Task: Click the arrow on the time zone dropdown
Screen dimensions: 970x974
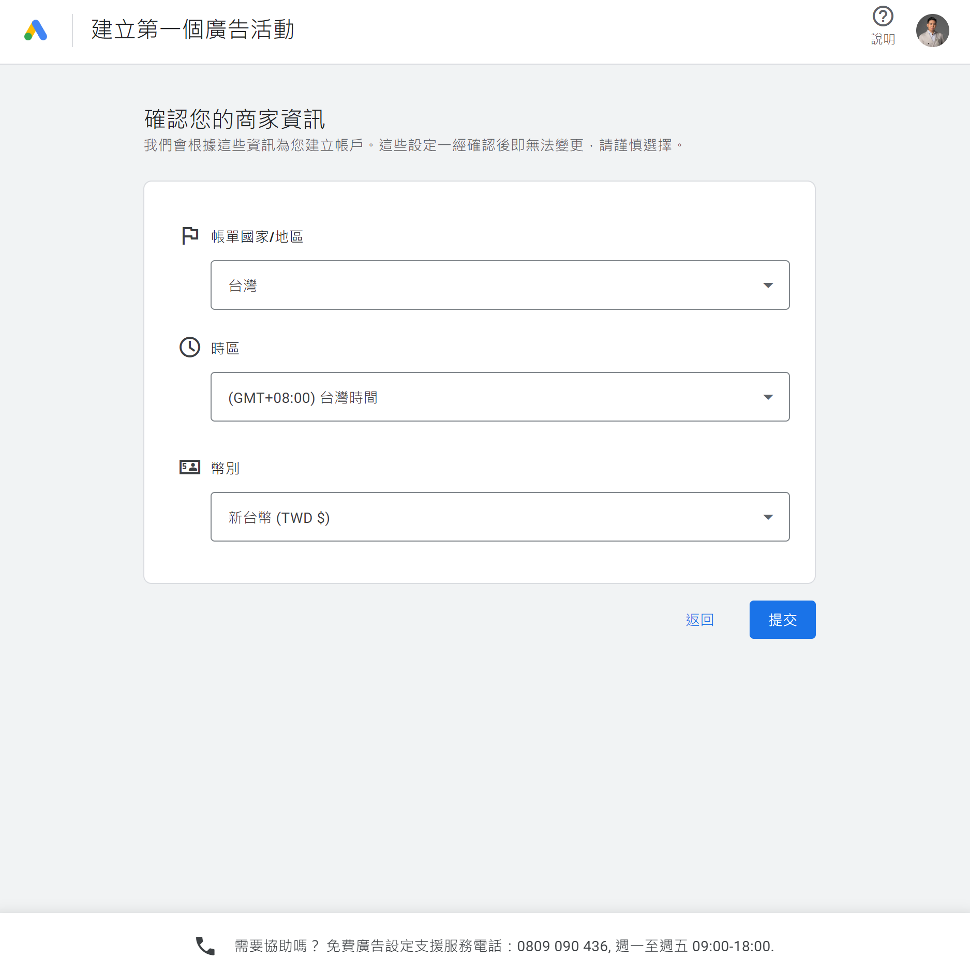Action: [x=768, y=397]
